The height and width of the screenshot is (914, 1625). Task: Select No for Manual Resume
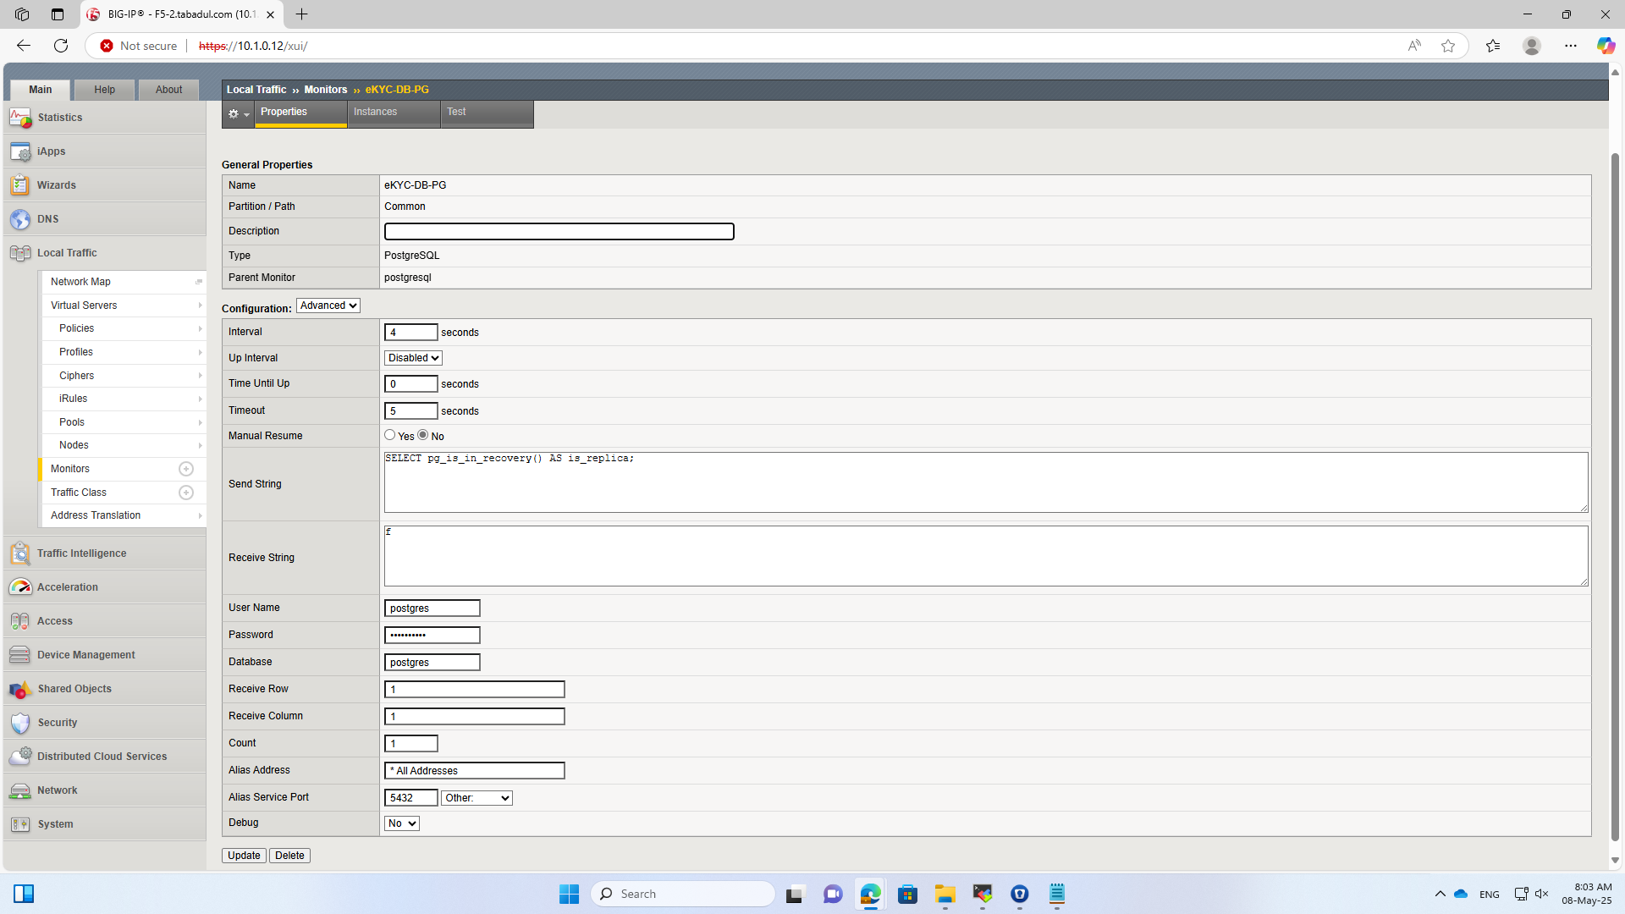coord(423,435)
